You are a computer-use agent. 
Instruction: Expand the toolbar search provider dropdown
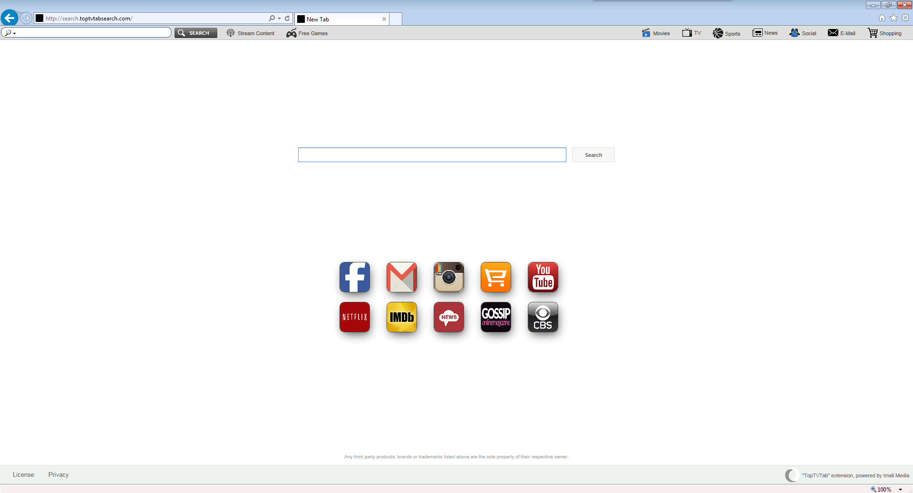point(15,33)
